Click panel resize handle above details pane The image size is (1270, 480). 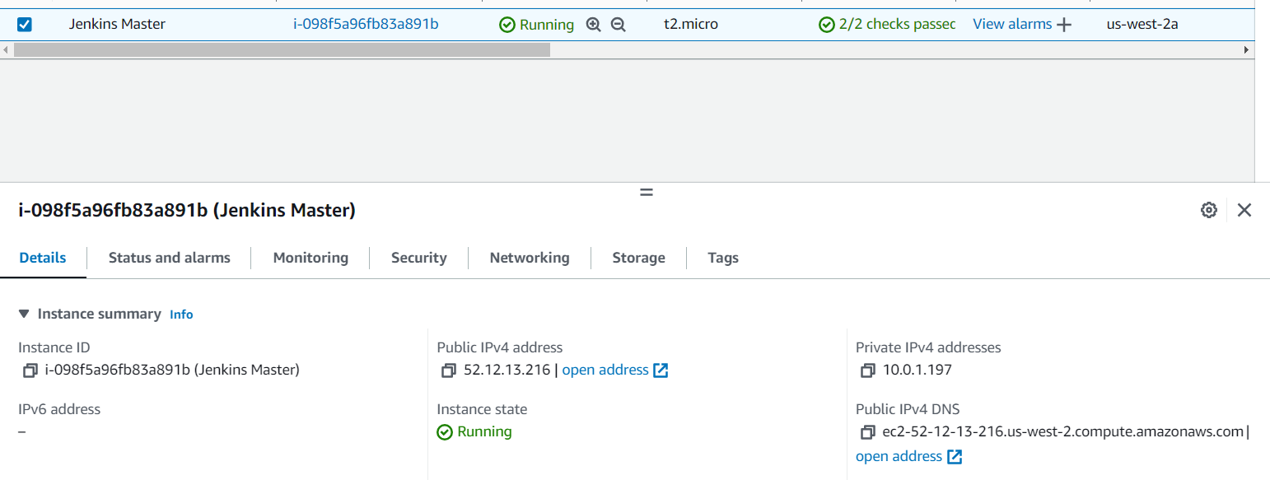(647, 192)
